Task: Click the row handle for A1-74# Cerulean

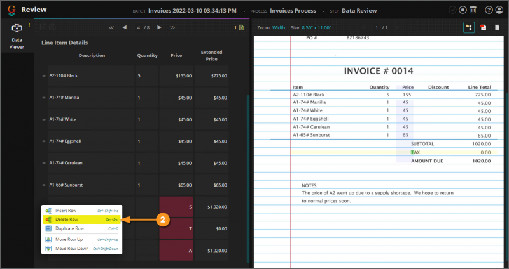Action: click(x=44, y=163)
